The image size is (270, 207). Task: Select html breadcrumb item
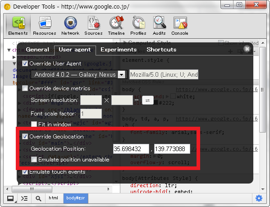(53, 198)
